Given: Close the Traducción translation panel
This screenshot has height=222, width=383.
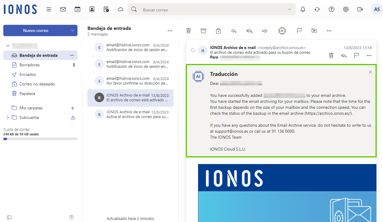Looking at the screenshot, I should click(x=370, y=72).
